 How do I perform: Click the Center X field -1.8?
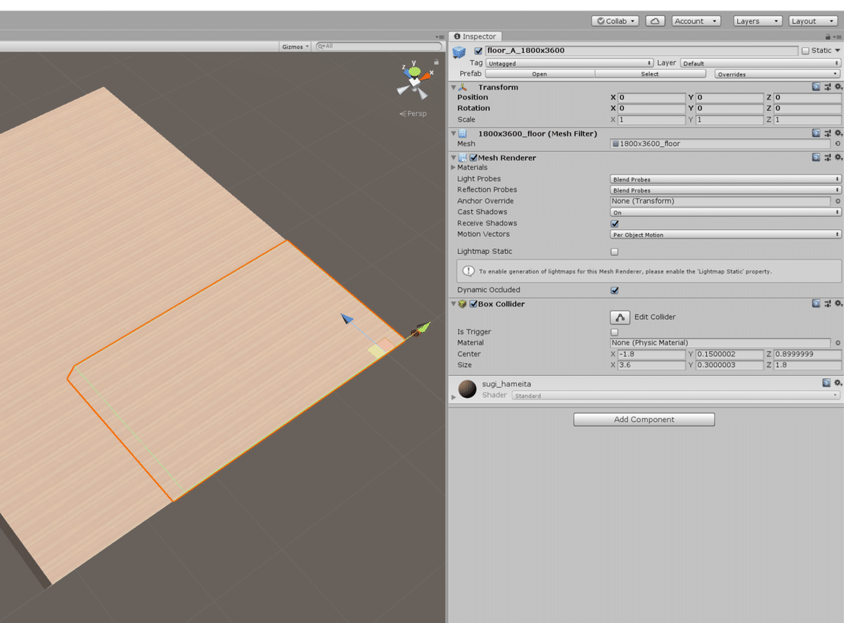pyautogui.click(x=651, y=354)
